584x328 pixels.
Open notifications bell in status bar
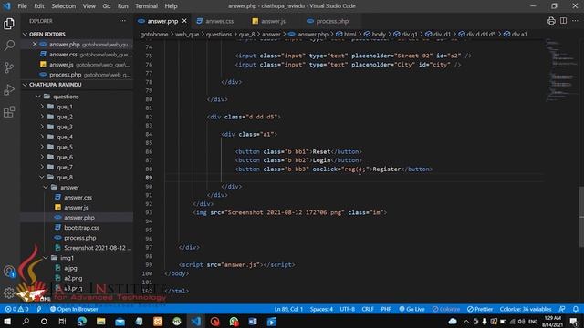(576, 309)
